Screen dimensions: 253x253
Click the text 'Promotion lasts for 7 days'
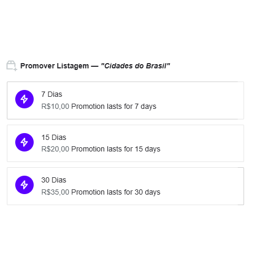pos(114,107)
